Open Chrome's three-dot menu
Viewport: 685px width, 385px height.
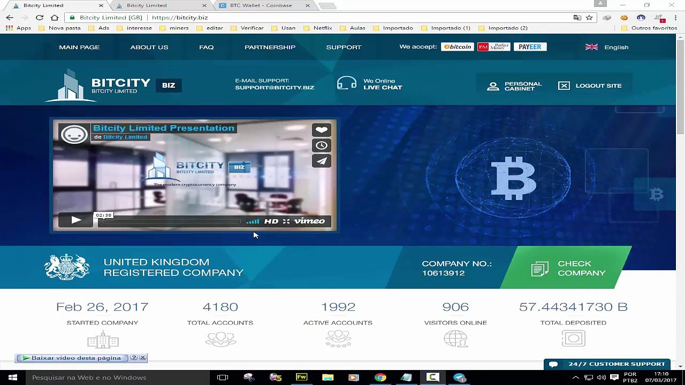pyautogui.click(x=676, y=18)
